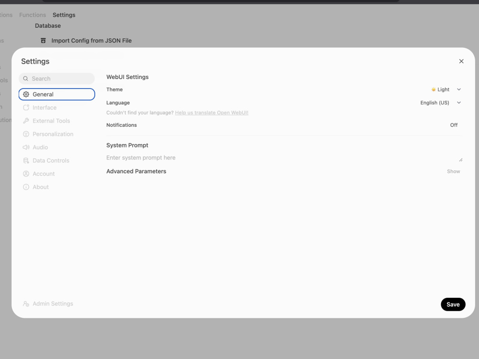Click the chevron arrow of the Theme selector
Screen dimensions: 479x359
pyautogui.click(x=459, y=90)
